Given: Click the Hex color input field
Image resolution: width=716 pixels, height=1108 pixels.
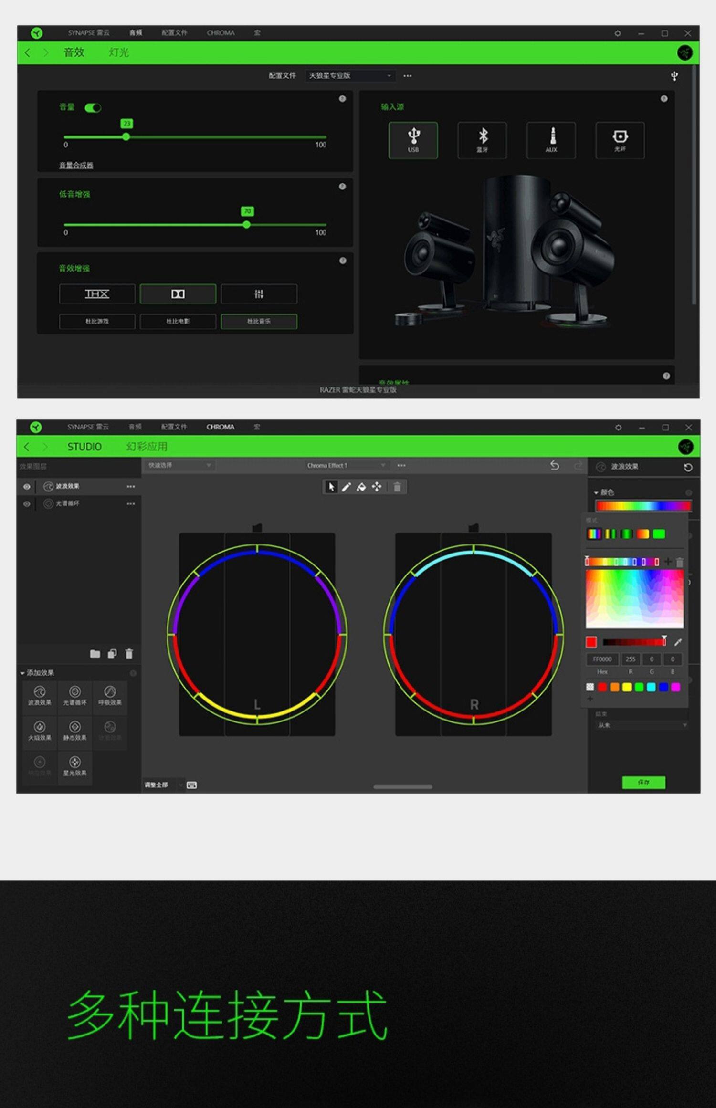Looking at the screenshot, I should coord(602,659).
